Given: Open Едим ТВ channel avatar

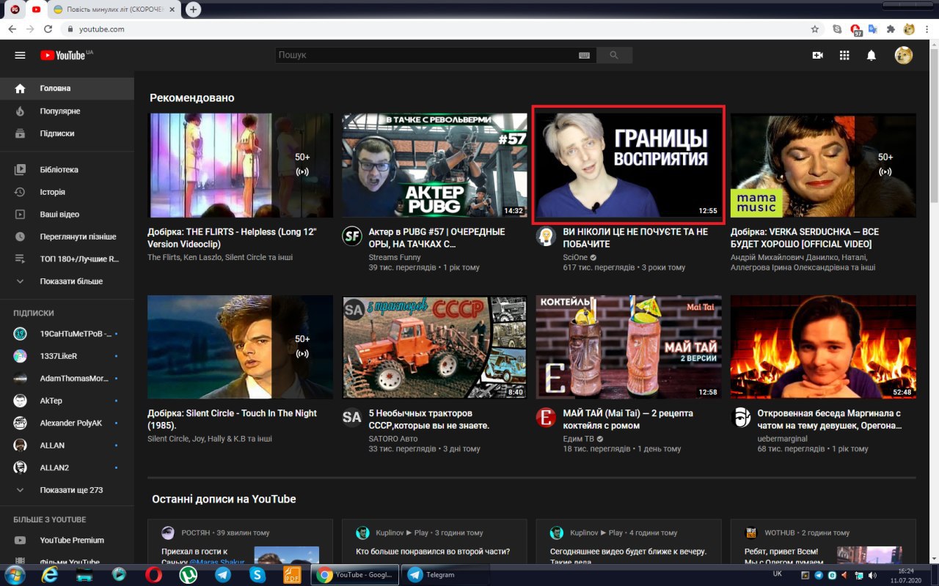Looking at the screenshot, I should 546,418.
